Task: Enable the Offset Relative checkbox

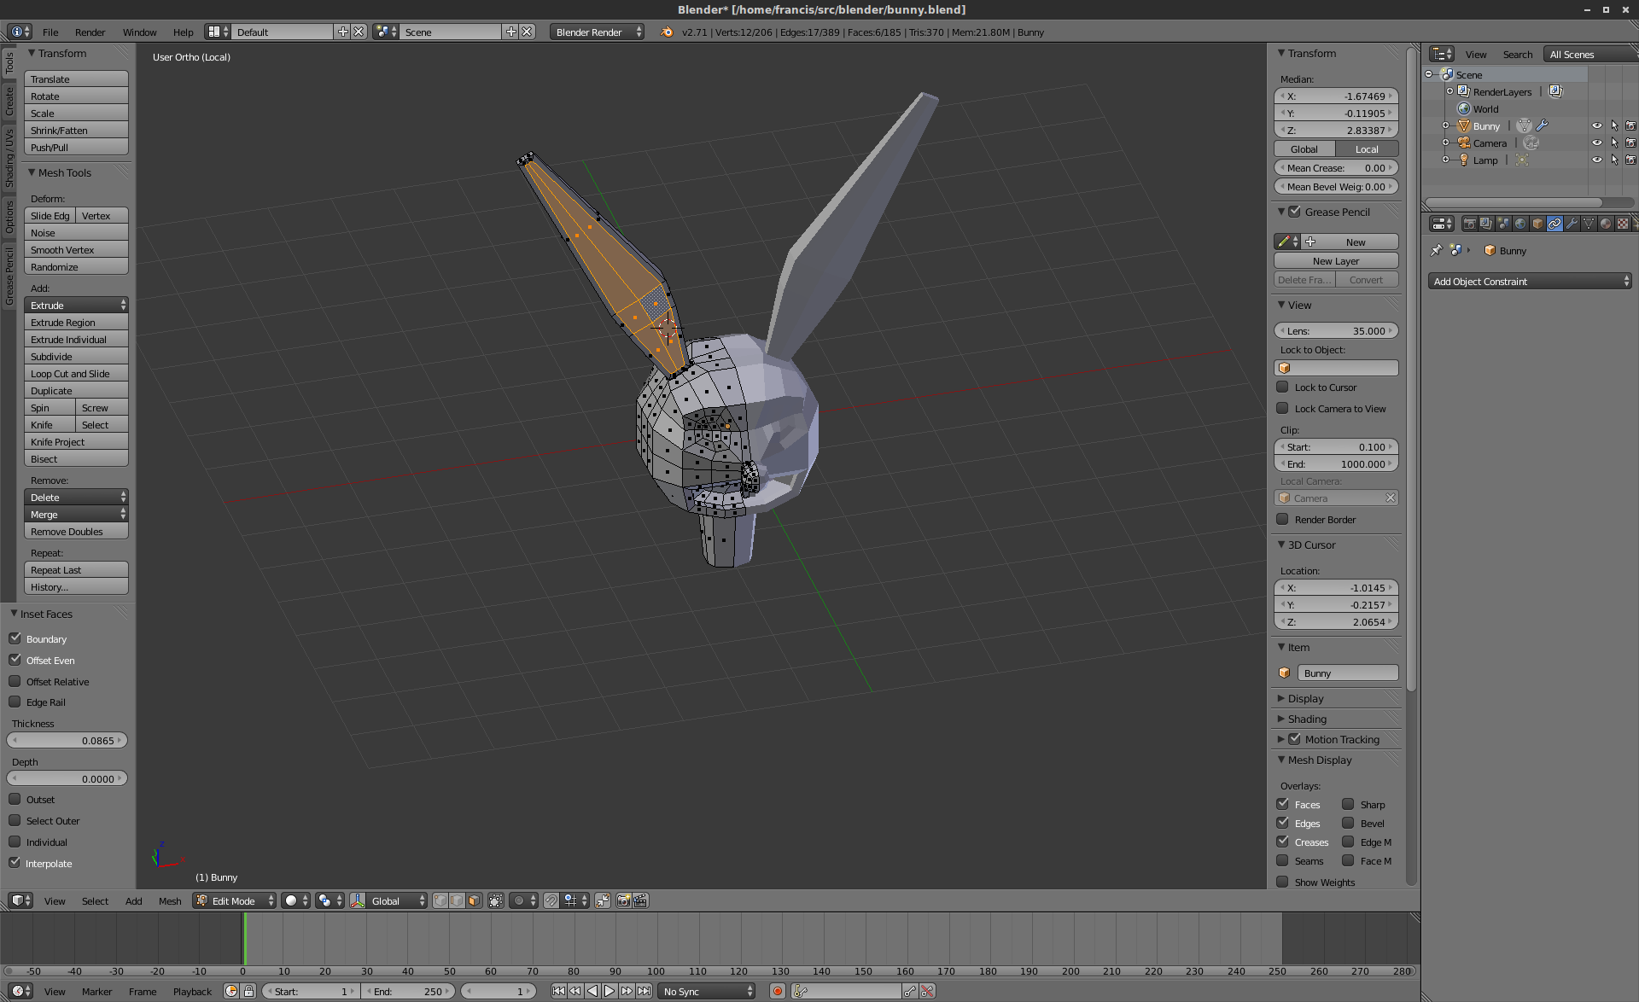Action: coord(15,681)
